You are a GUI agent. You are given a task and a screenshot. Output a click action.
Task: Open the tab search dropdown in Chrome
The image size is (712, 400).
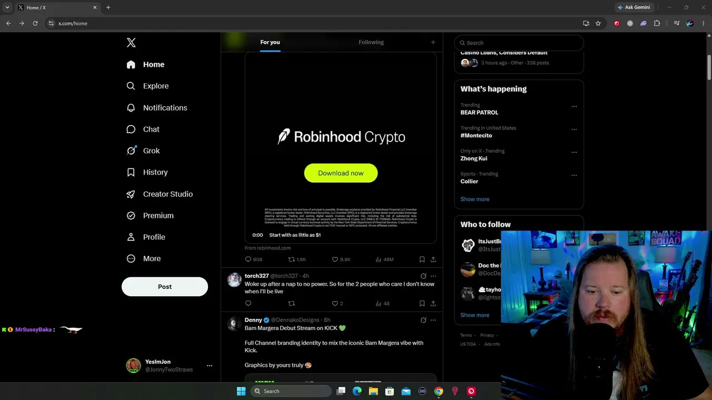point(7,7)
